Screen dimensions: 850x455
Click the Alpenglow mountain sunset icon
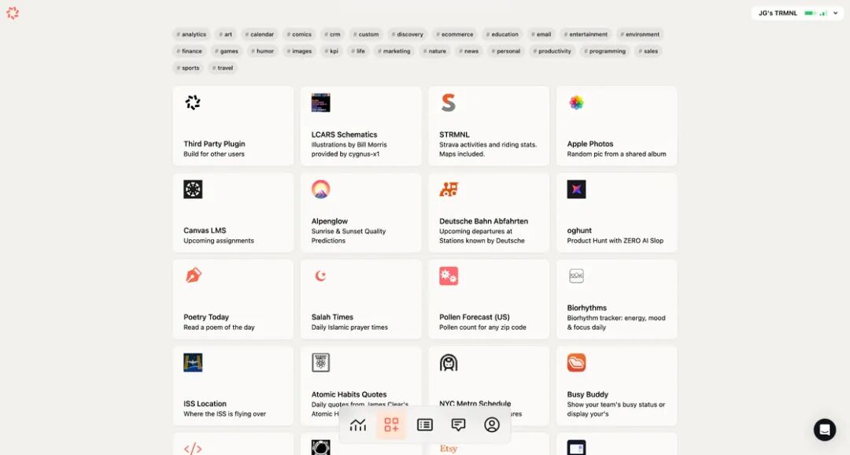[320, 189]
